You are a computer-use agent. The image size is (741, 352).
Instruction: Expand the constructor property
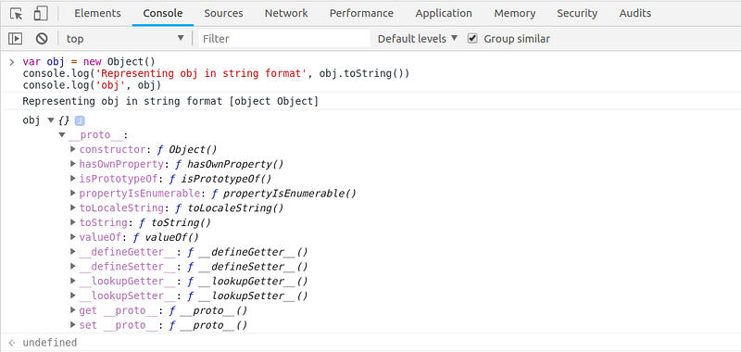(x=73, y=149)
